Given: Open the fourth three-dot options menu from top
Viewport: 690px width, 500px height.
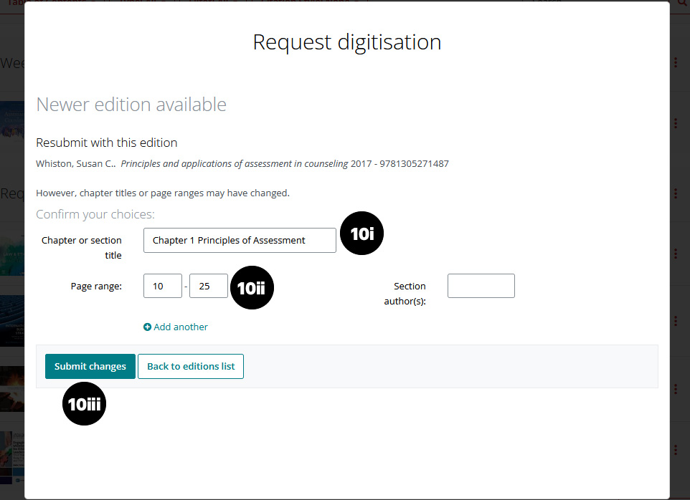Looking at the screenshot, I should click(676, 254).
